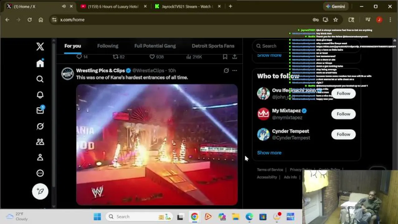This screenshot has height=224, width=398.
Task: Click the share icon beside bookmark
Action: 235,57
